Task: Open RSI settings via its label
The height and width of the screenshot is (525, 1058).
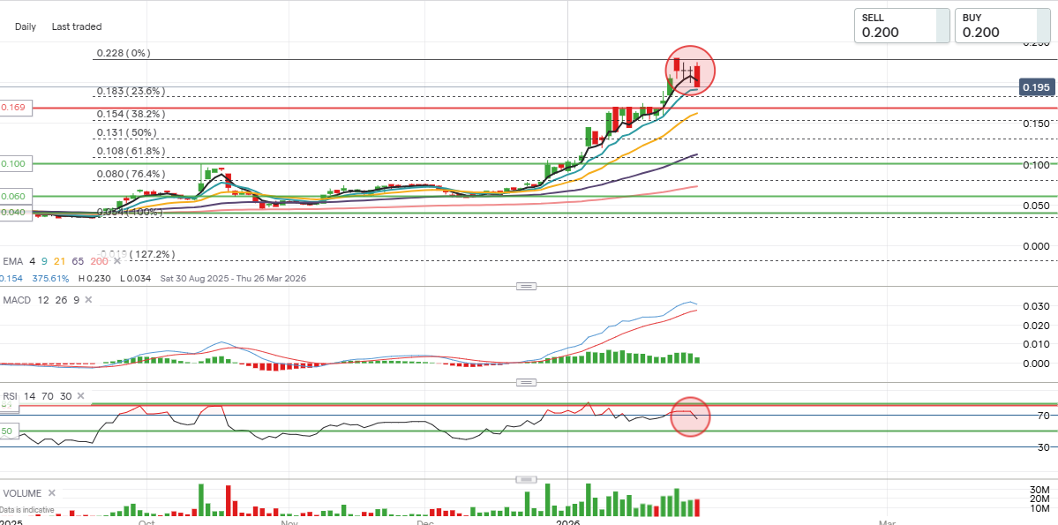Action: [11, 397]
